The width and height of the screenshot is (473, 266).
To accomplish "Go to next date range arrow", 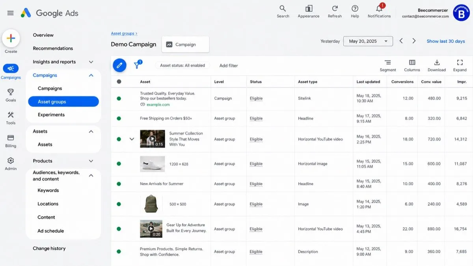I will coord(414,41).
